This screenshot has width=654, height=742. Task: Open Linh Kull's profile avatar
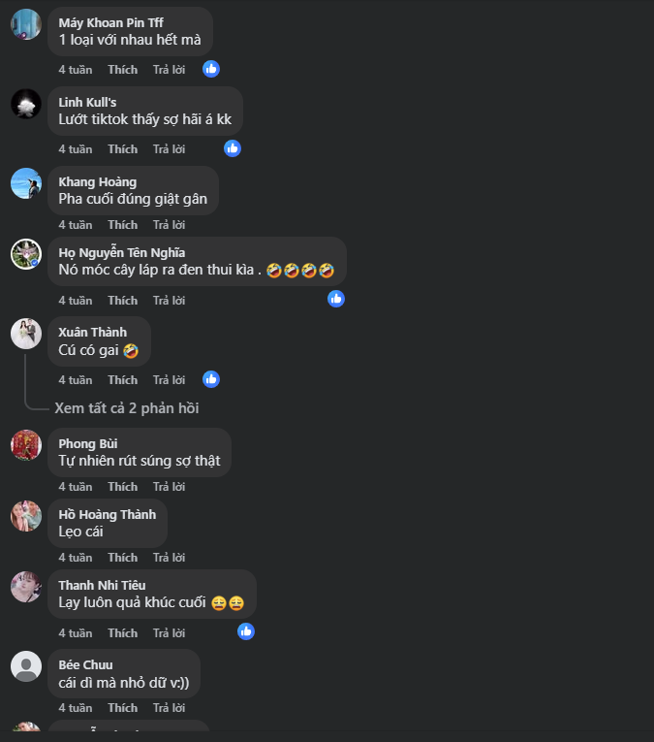coord(26,104)
